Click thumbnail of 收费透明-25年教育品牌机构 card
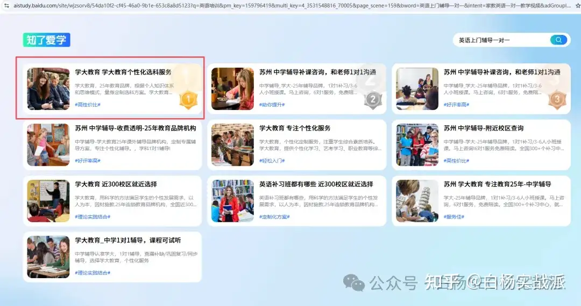This screenshot has width=581, height=306. pyautogui.click(x=48, y=145)
